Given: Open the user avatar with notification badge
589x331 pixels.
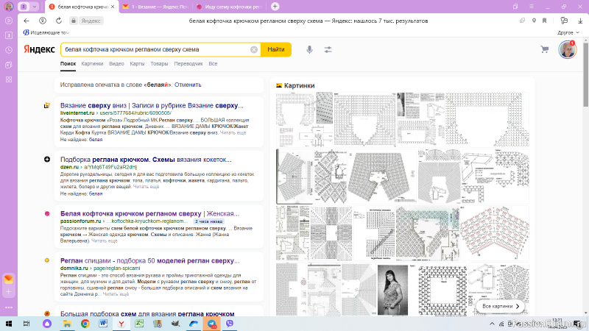Looking at the screenshot, I should pyautogui.click(x=567, y=49).
